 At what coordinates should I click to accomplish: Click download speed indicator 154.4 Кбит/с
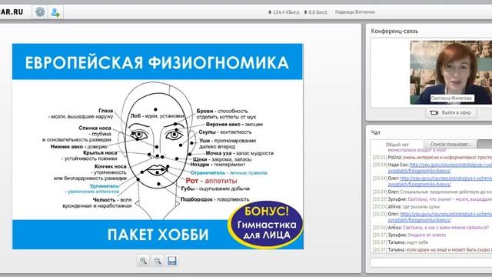click(x=284, y=12)
